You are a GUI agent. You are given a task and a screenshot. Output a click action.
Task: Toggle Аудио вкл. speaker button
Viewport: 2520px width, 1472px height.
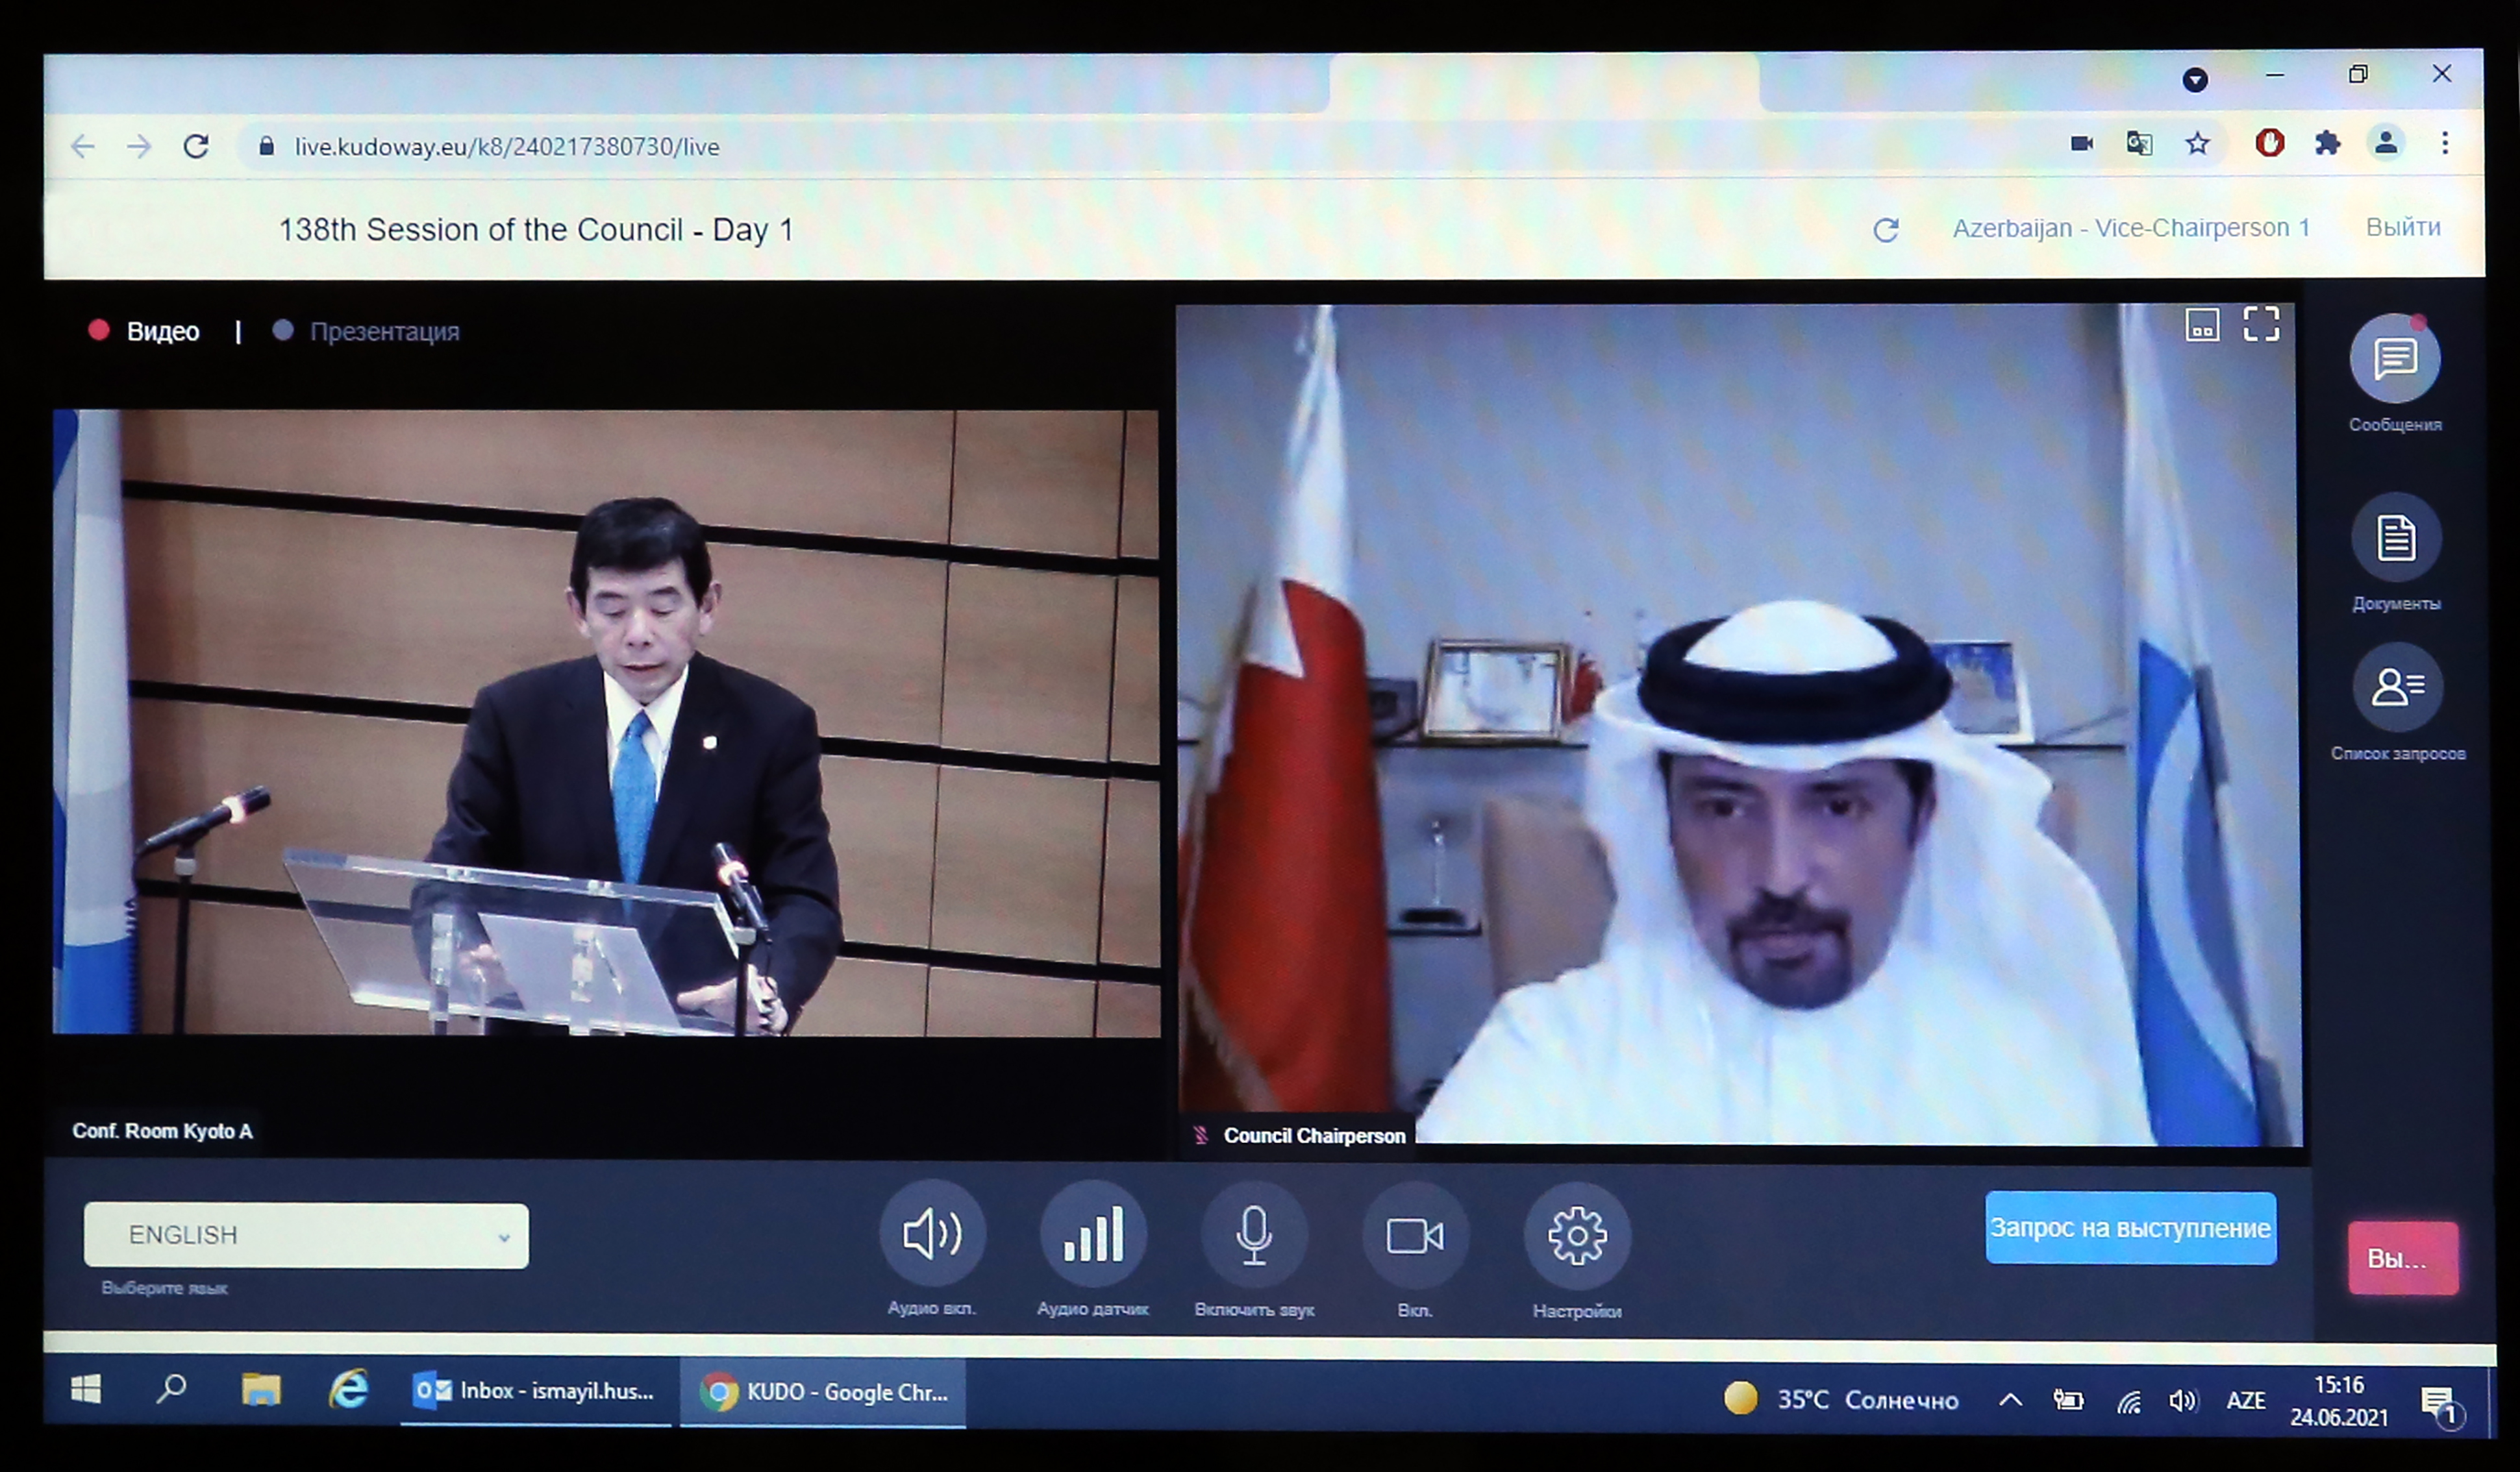pos(932,1234)
